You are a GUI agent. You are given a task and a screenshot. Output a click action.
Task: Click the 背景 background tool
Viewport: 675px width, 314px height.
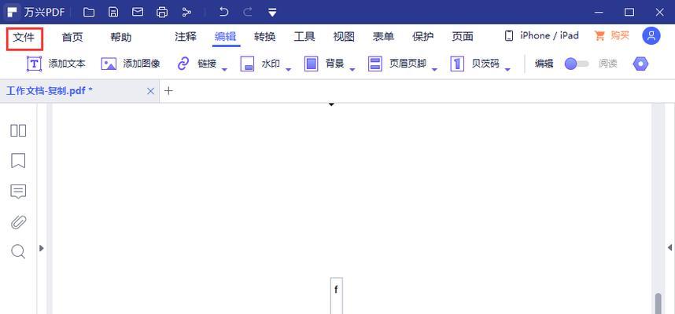coord(324,64)
